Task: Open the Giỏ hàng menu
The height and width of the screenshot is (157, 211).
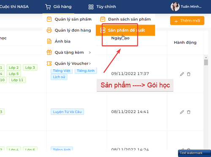Action: point(58,7)
